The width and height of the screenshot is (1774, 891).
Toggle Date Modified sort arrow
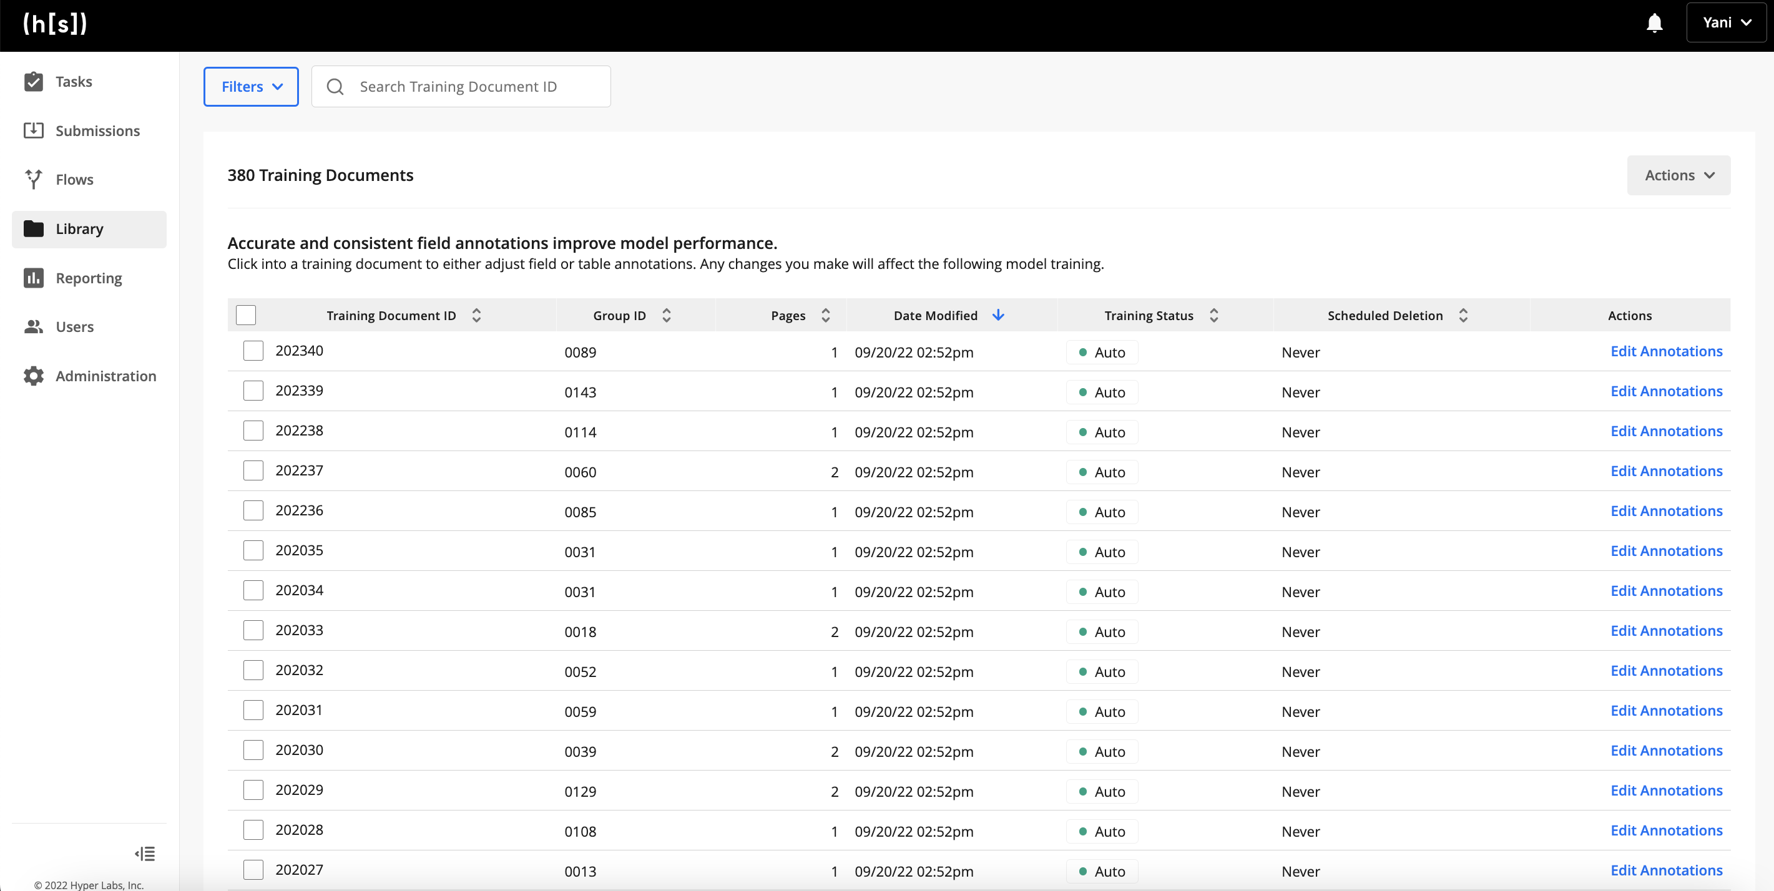998,315
